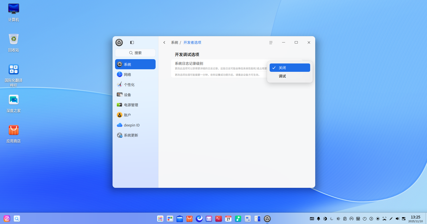The image size is (427, 224).
Task: Click clipboard icon in system tray
Action: (x=345, y=219)
